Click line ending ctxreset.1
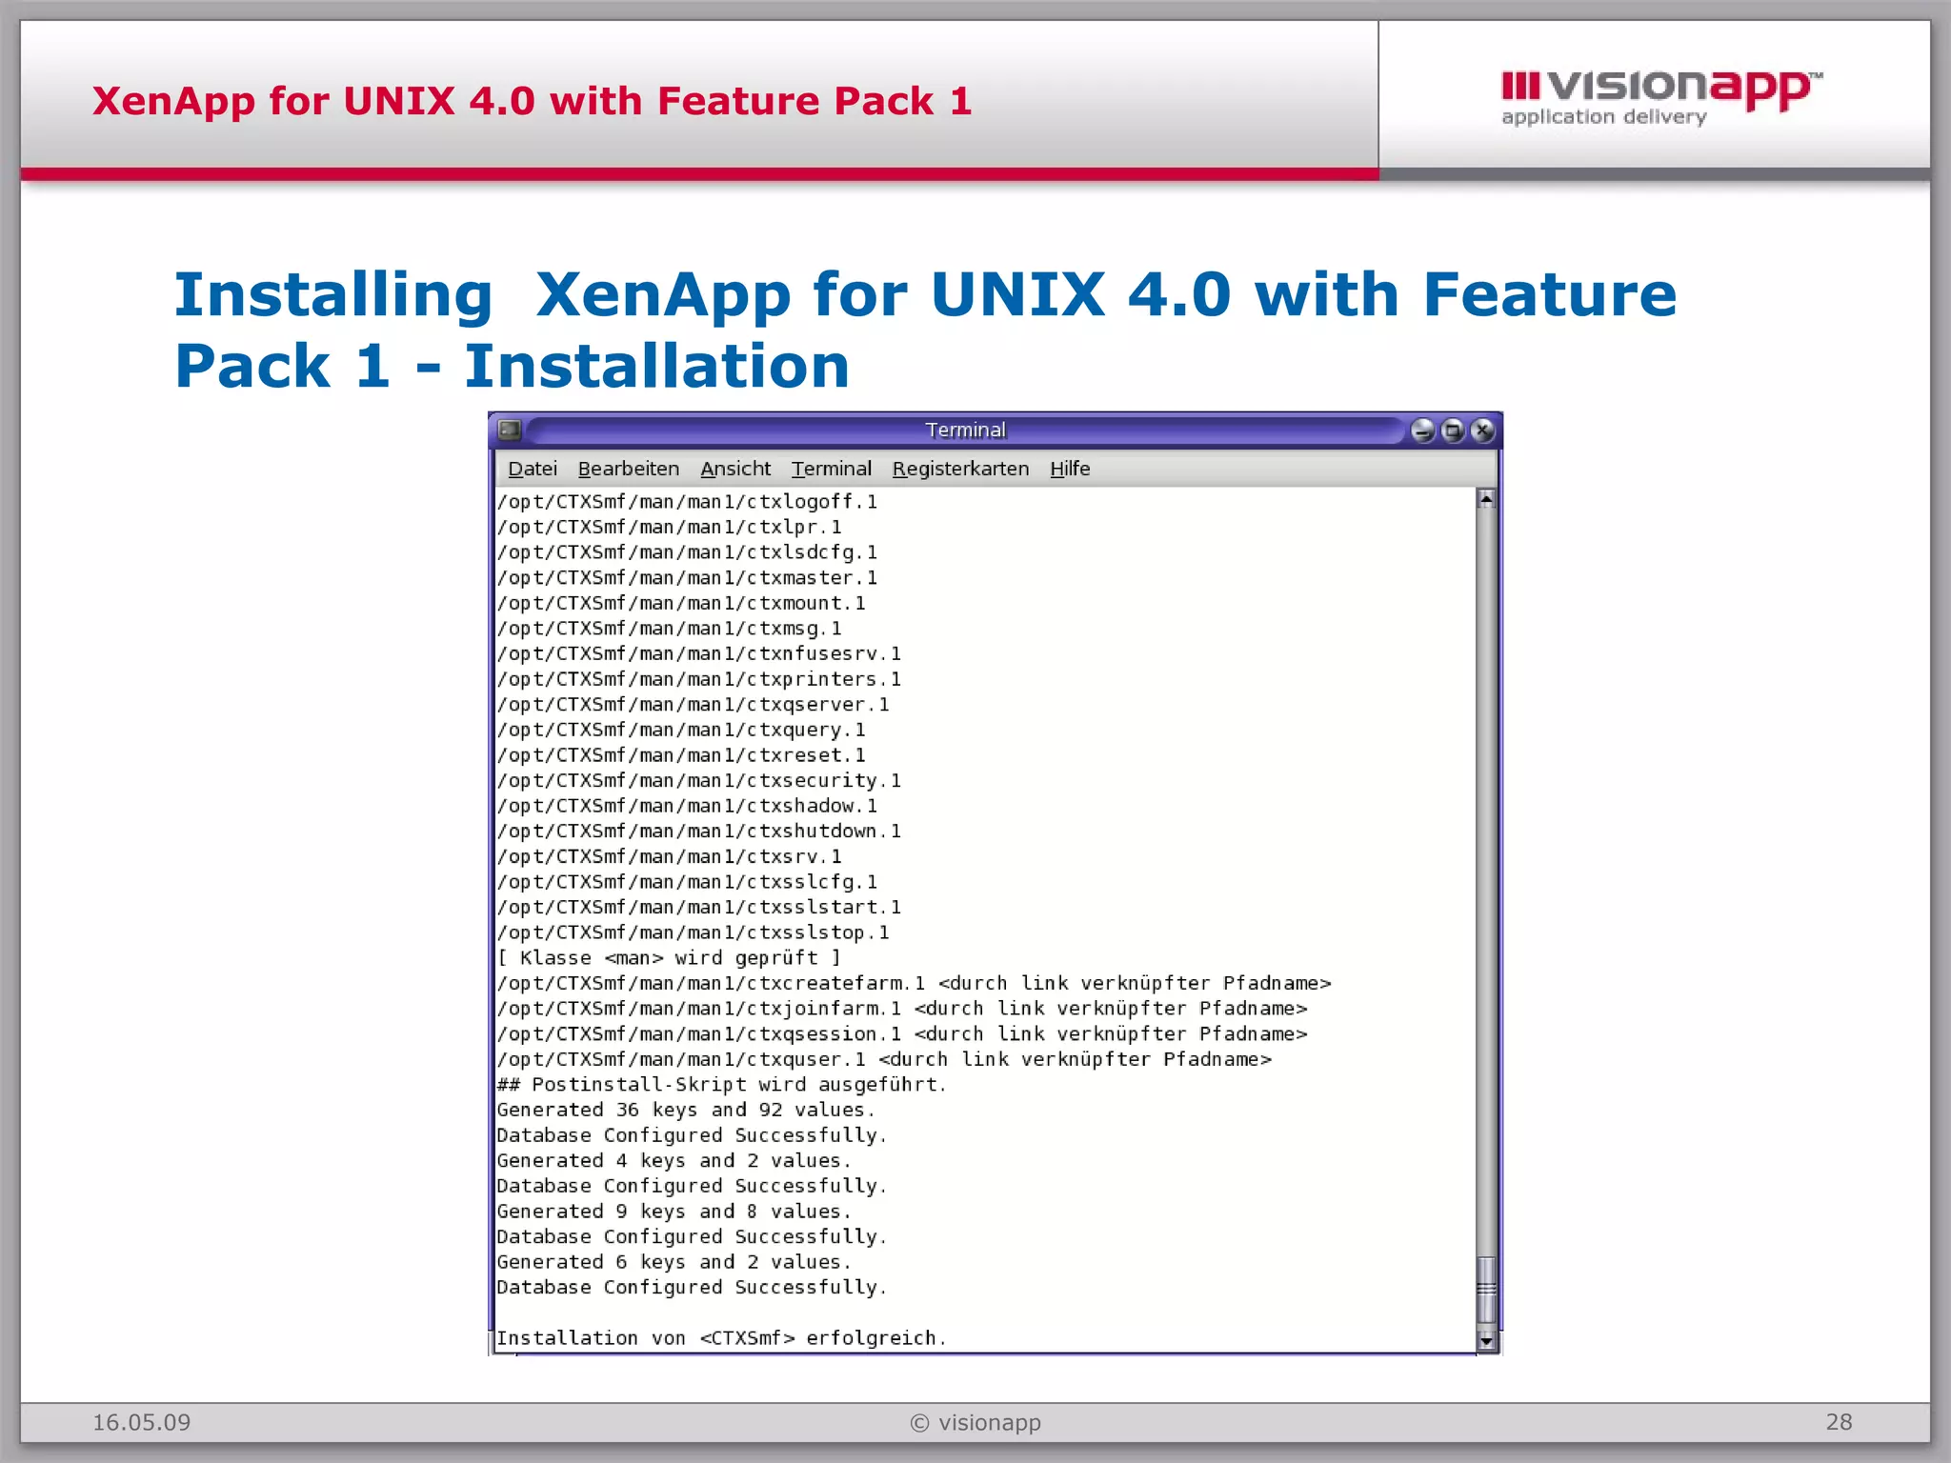The image size is (1951, 1463). click(681, 755)
